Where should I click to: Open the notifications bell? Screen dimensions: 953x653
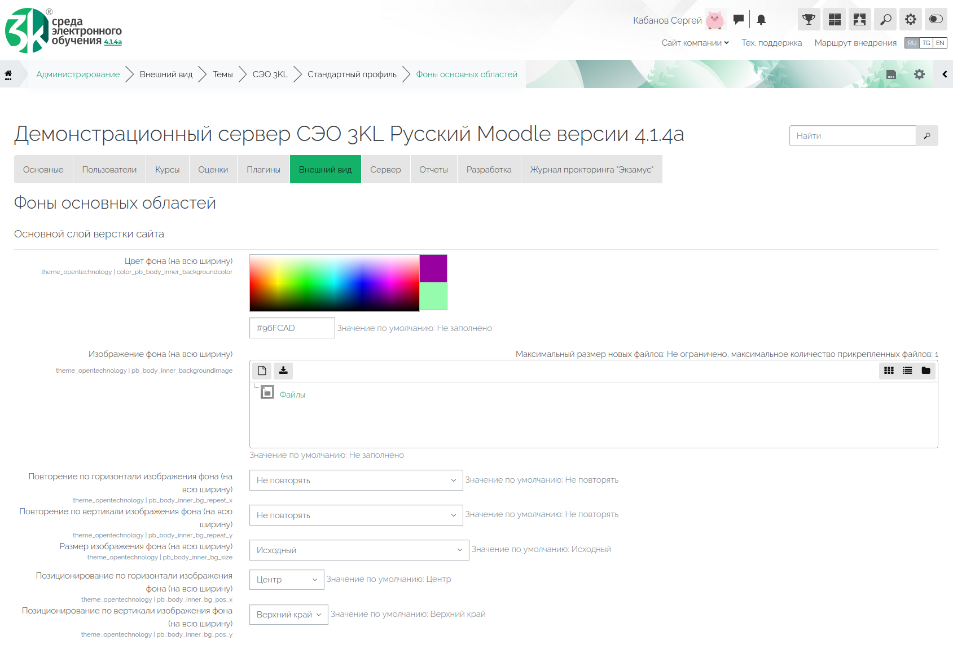tap(761, 20)
